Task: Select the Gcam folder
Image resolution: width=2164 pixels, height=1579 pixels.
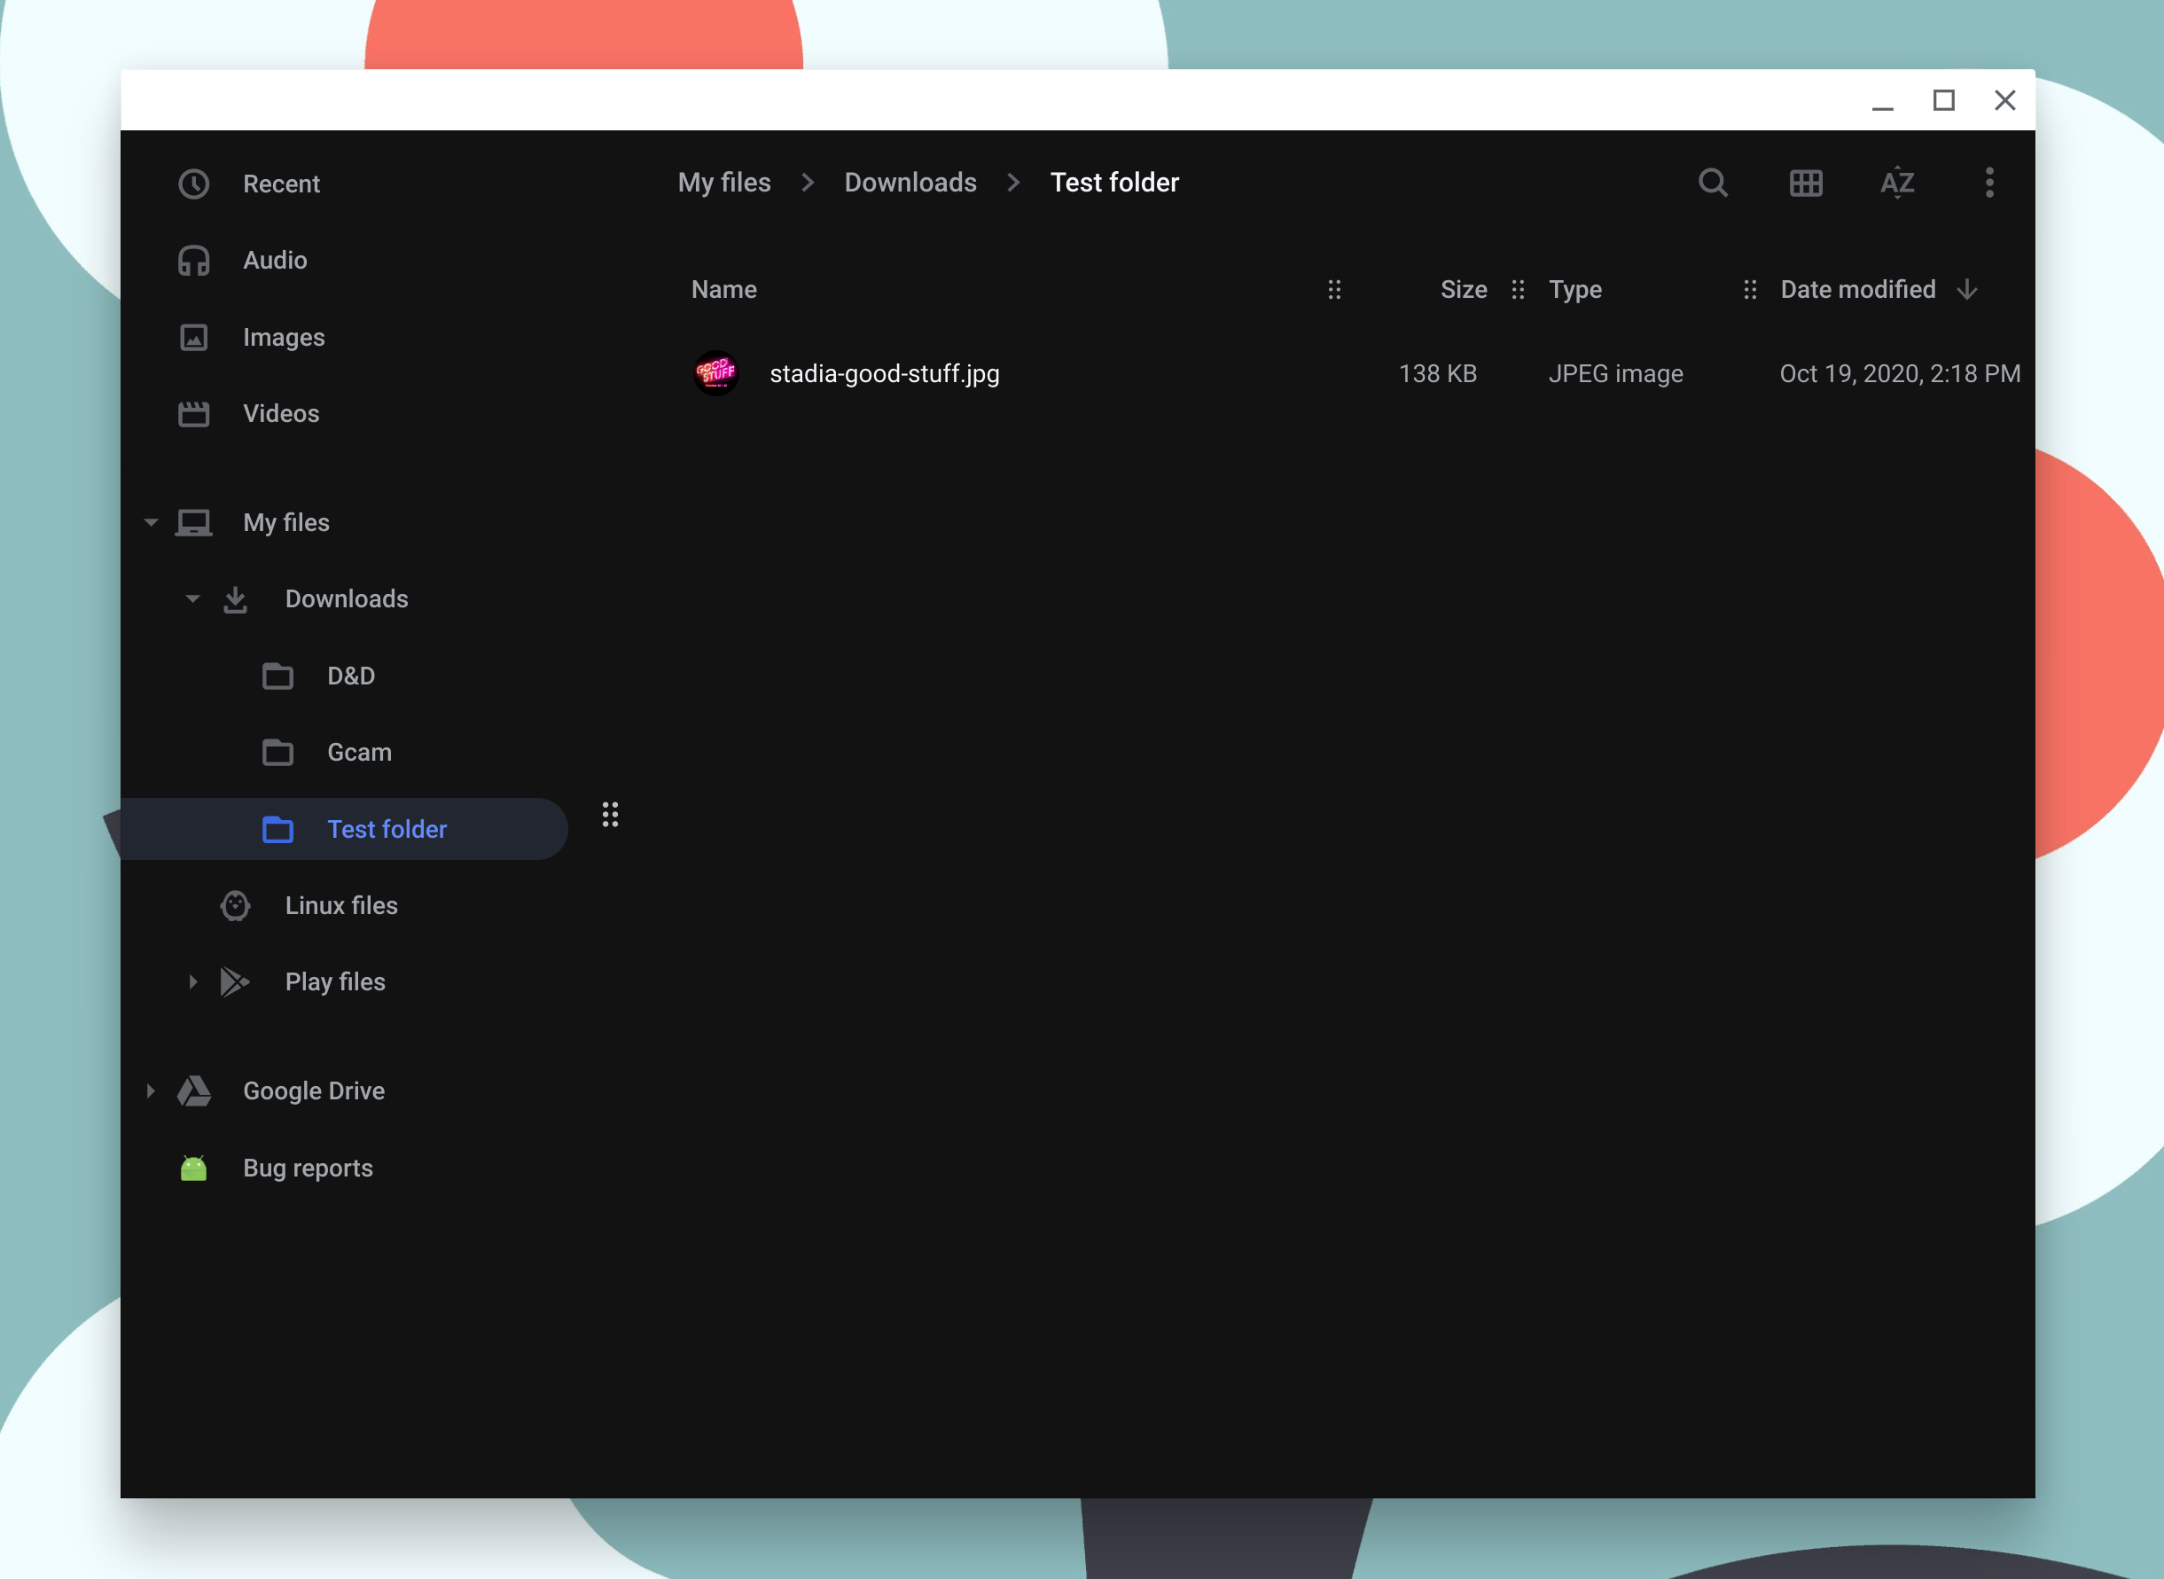Action: pyautogui.click(x=358, y=752)
